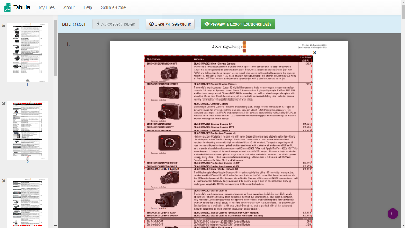Image resolution: width=405 pixels, height=229 pixels.
Task: Click the 'BLACKMAGIC Studio Camera' heading
Action: point(211,191)
